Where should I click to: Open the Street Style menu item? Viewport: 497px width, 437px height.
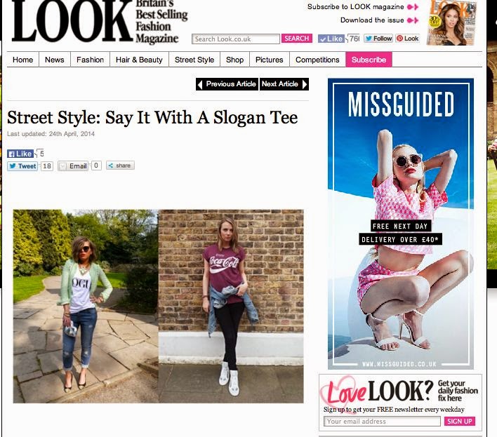coord(194,60)
